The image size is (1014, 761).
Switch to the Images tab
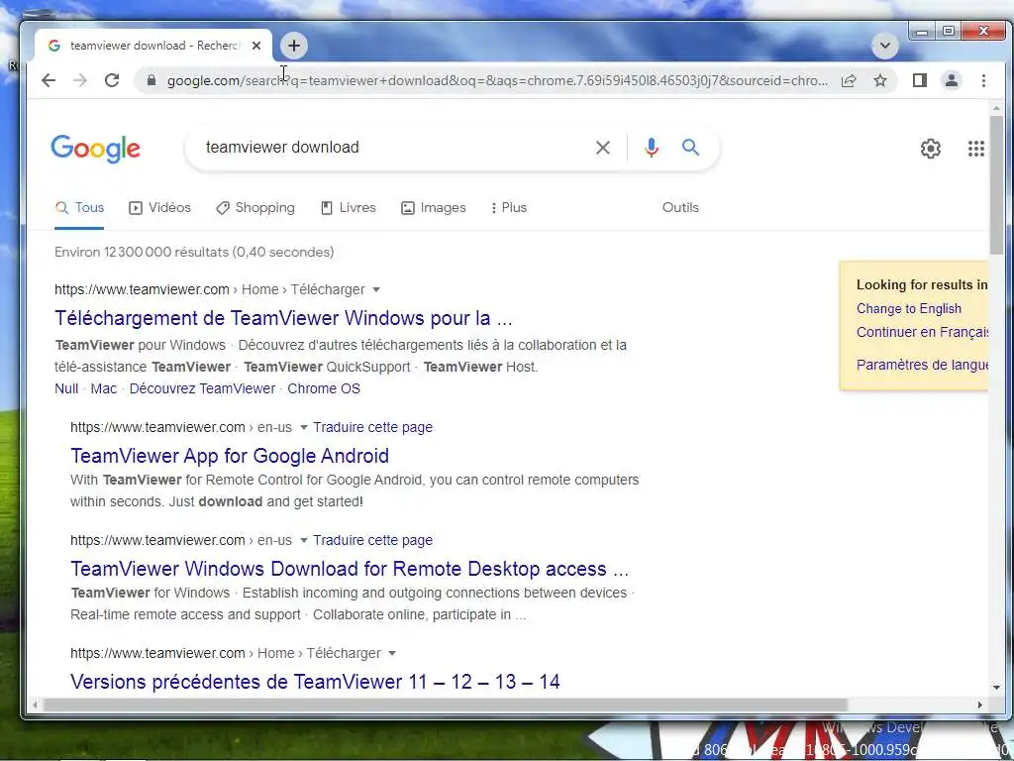[x=434, y=207]
